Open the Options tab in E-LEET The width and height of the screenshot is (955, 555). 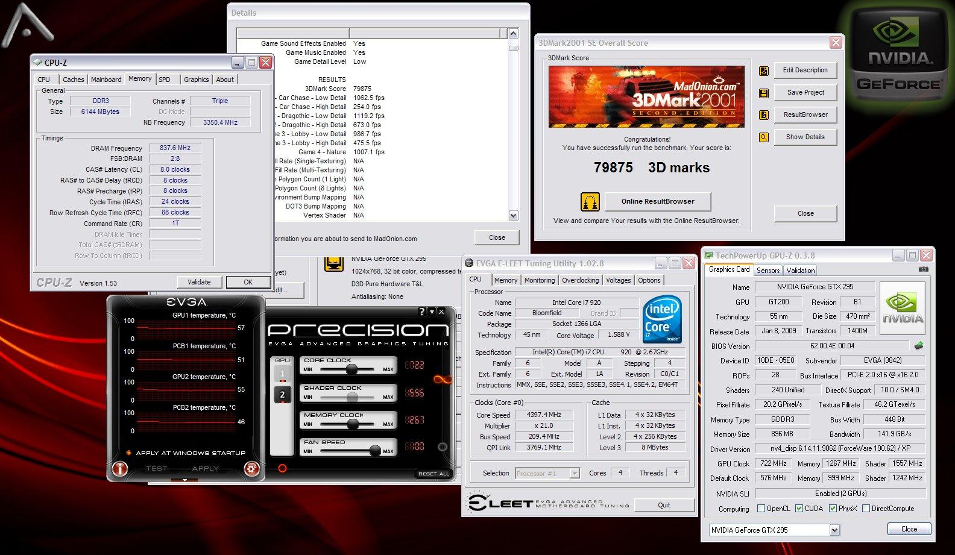(649, 280)
